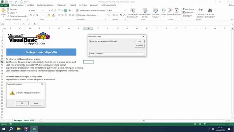Align cell text left

59,15
